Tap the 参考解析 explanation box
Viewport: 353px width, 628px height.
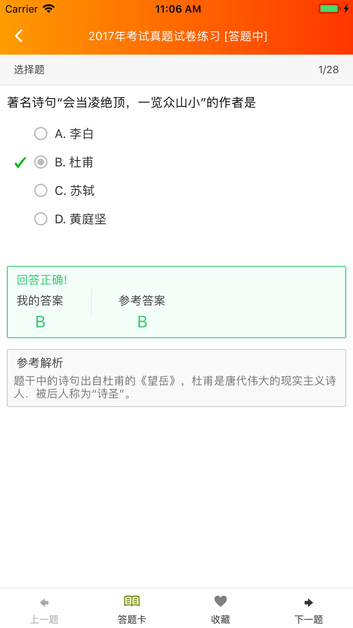(176, 378)
